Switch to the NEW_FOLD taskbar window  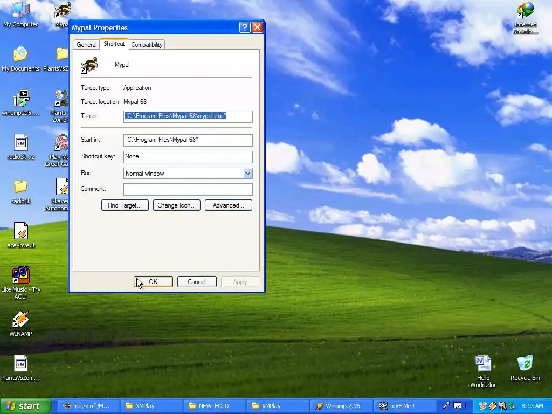tap(215, 406)
